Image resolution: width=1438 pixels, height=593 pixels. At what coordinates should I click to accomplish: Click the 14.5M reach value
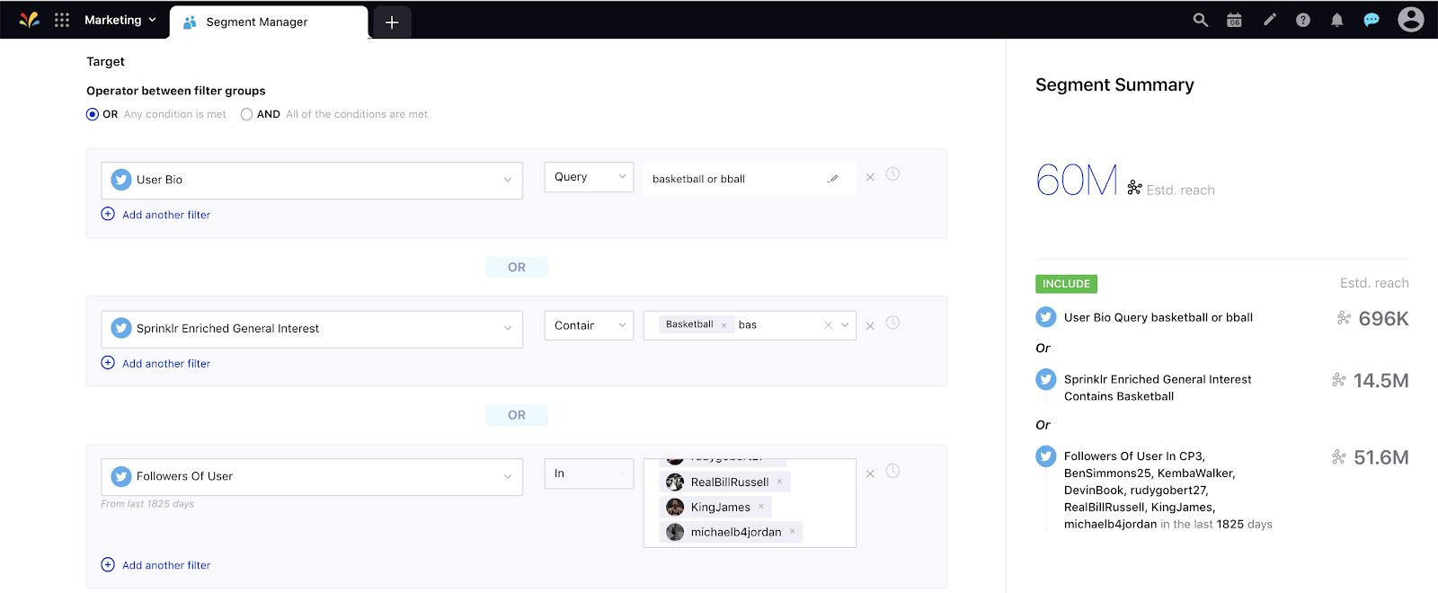(1381, 381)
